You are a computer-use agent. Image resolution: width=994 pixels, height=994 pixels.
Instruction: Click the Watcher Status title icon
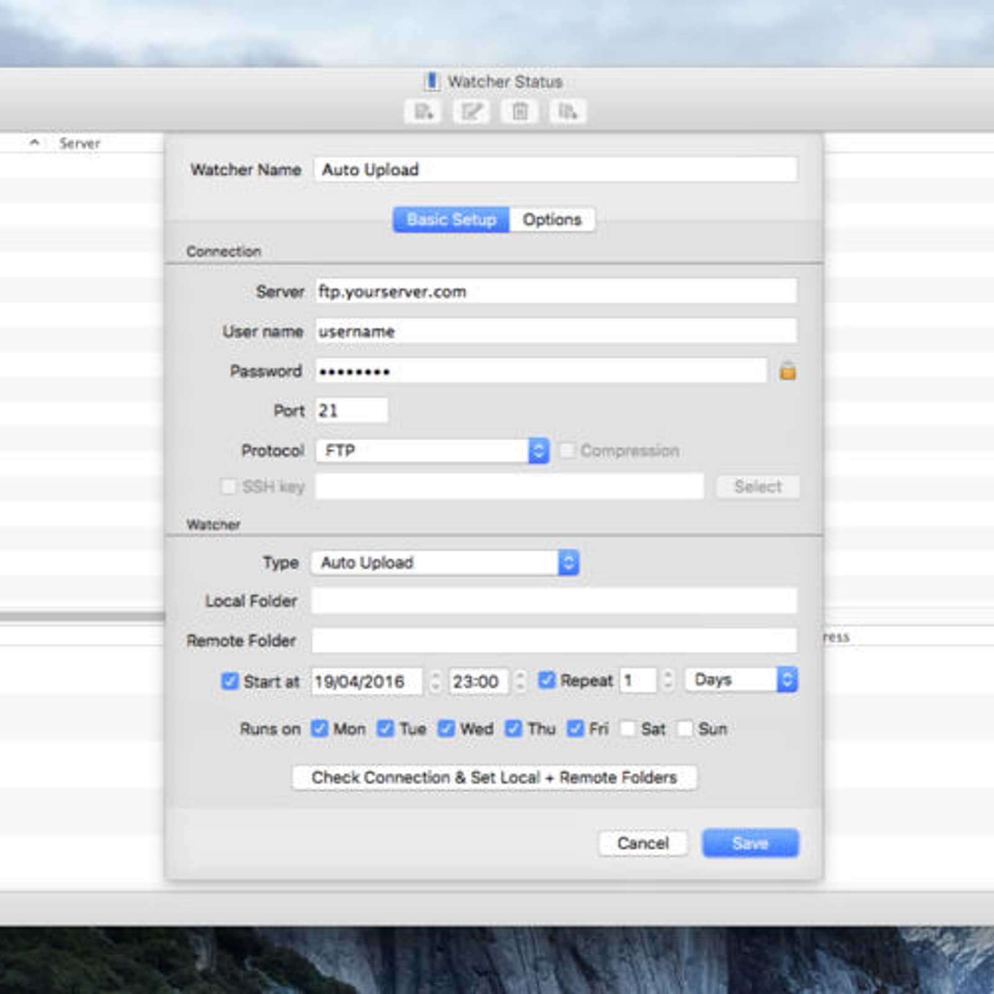pos(432,81)
